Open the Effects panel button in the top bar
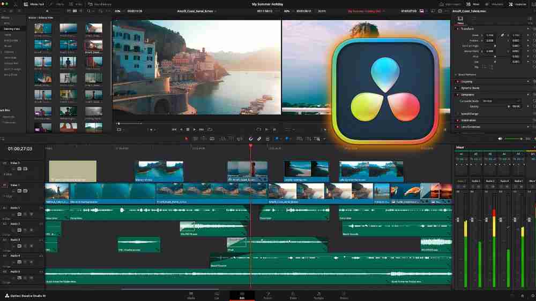This screenshot has width=536, height=301. (x=57, y=4)
